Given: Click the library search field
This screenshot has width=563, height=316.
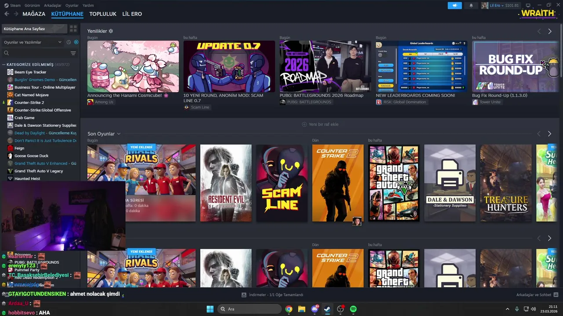Looking at the screenshot, I should coord(35,53).
